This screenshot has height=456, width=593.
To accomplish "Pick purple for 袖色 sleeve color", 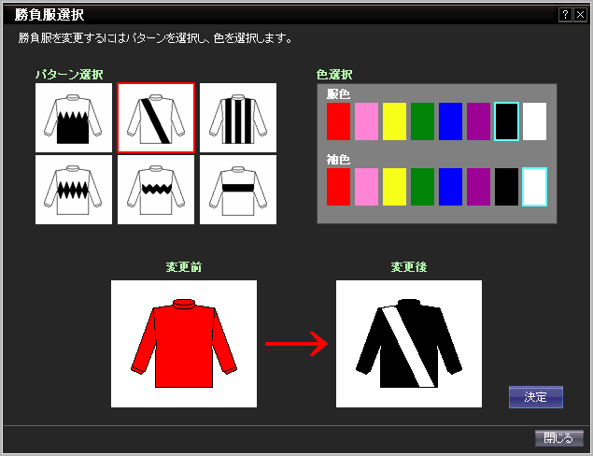I will tap(478, 187).
